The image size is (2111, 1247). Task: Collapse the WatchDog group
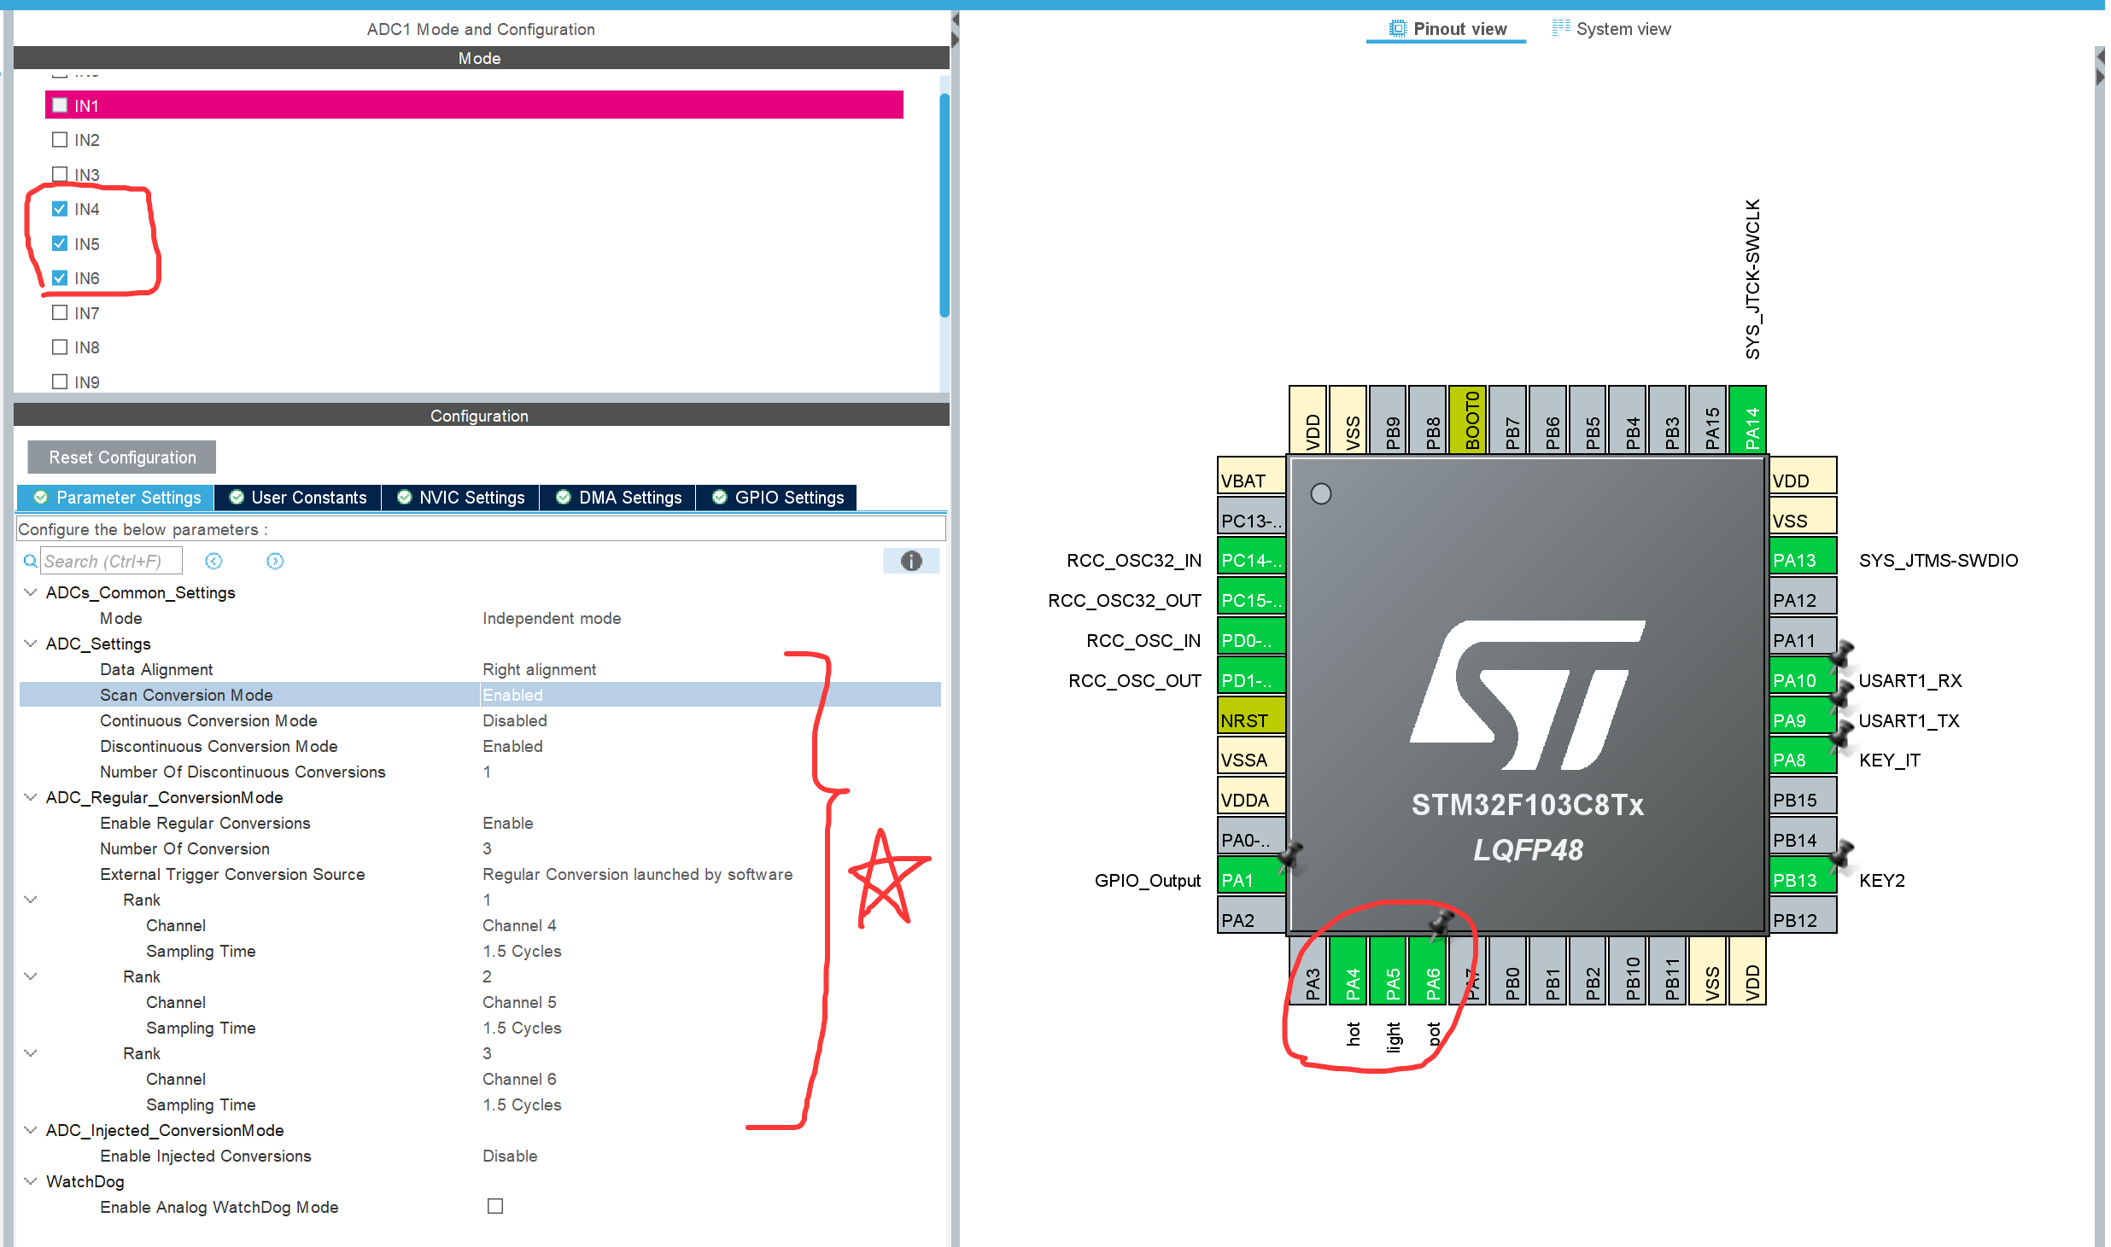click(31, 1181)
